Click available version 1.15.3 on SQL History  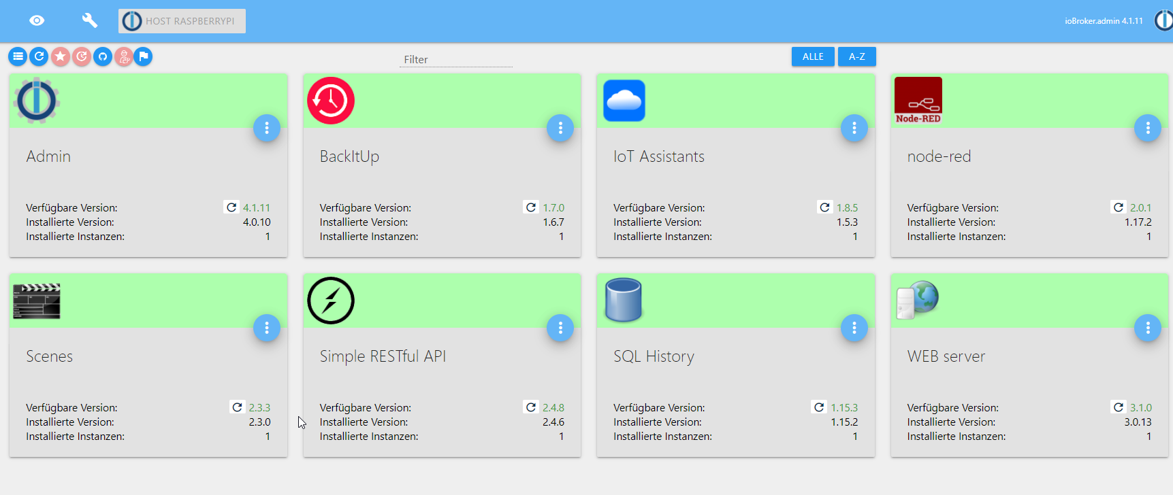(844, 407)
